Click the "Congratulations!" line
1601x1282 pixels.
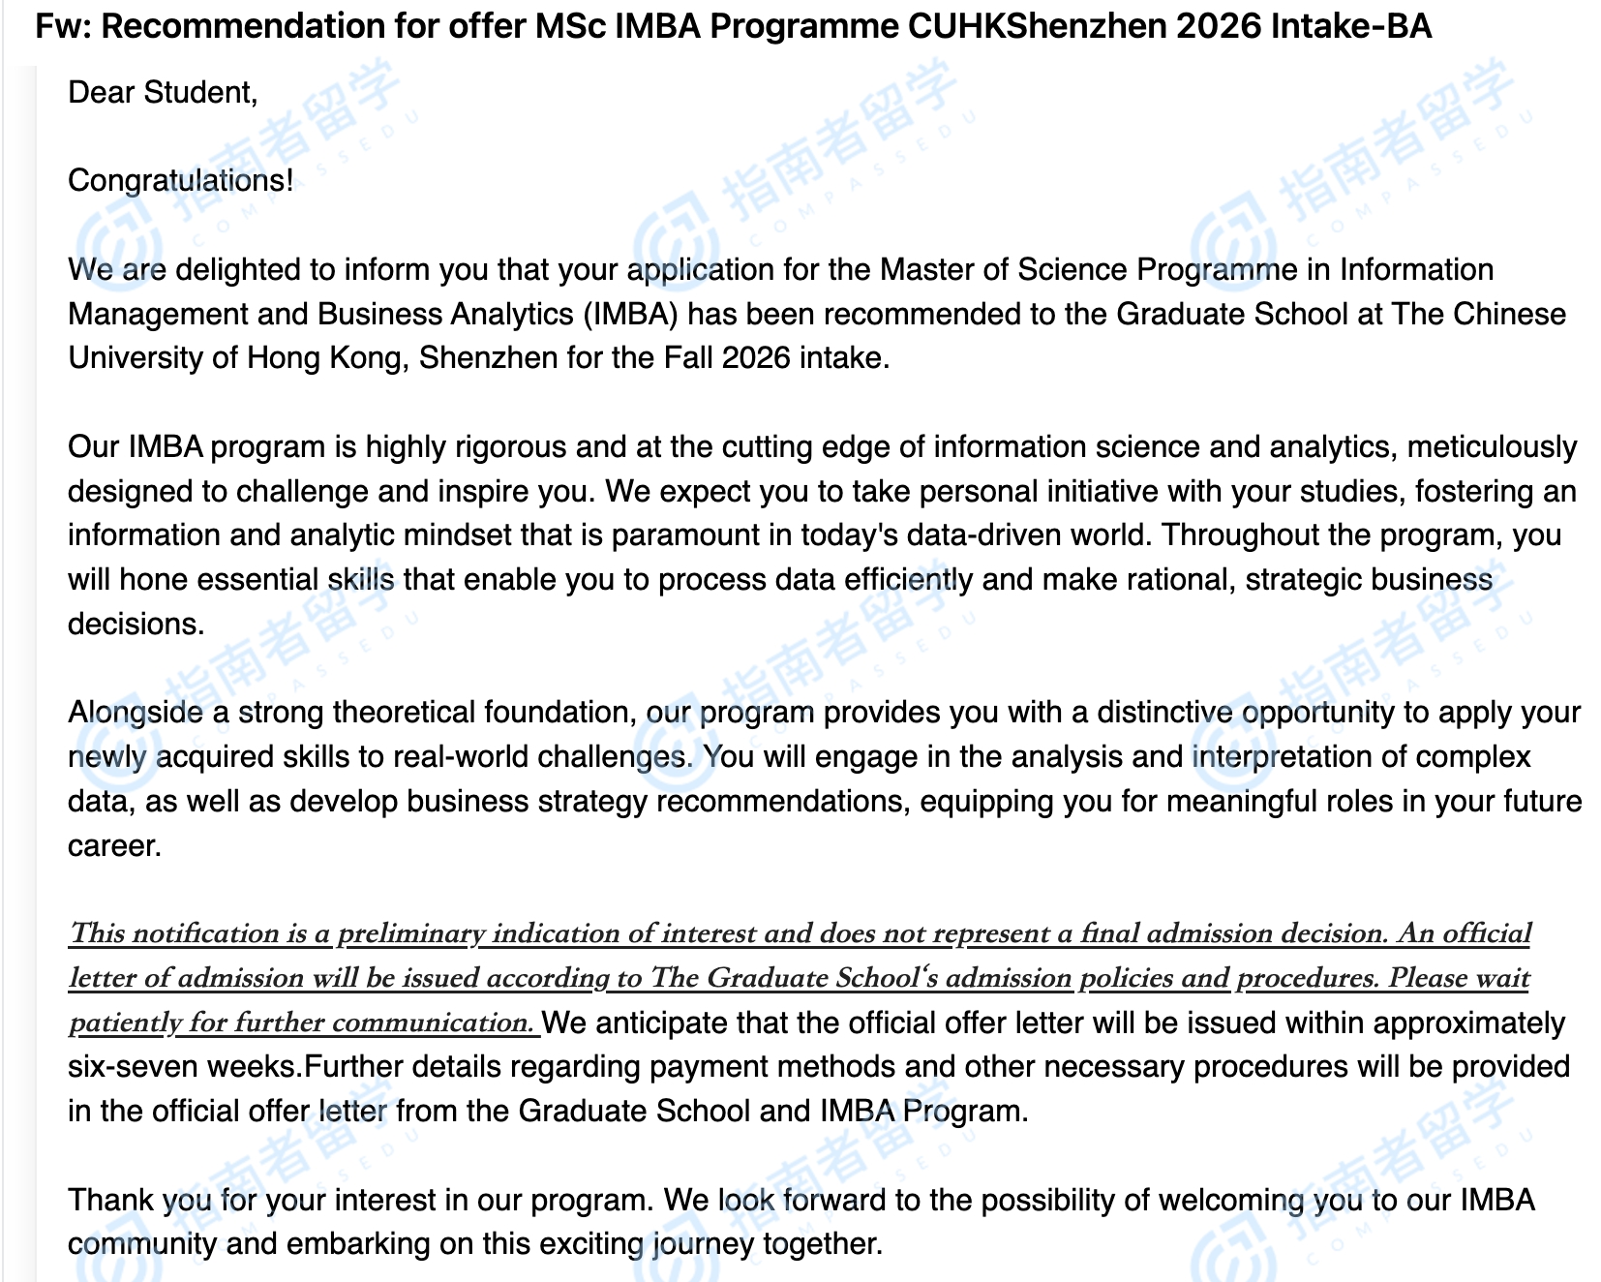[180, 180]
